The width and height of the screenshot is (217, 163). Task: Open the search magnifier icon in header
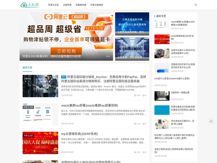pyautogui.click(x=196, y=5)
